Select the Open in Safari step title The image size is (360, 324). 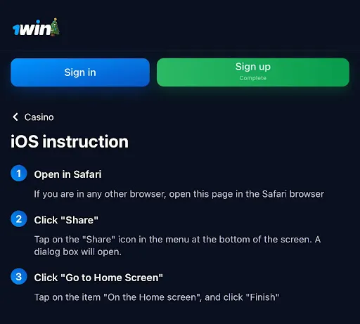click(67, 174)
